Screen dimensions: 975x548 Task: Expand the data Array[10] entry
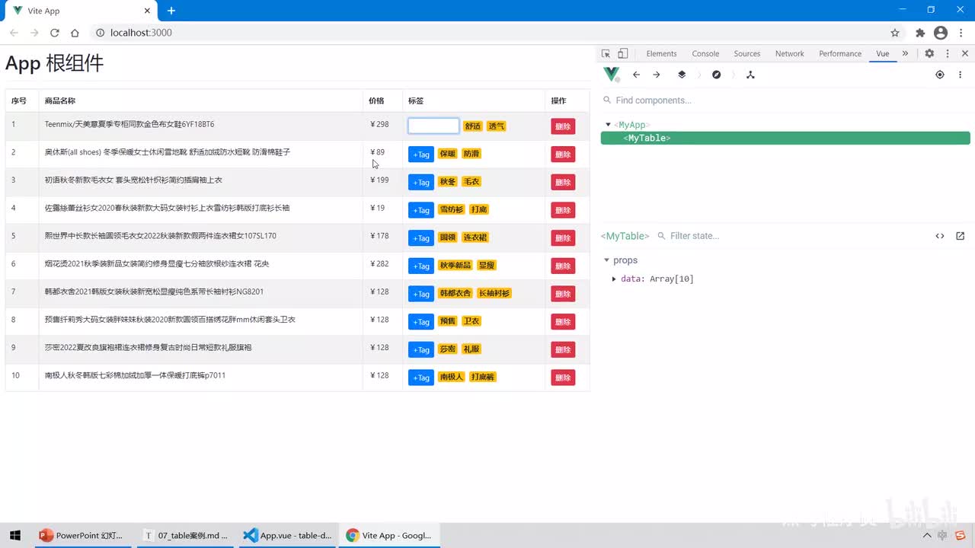(x=614, y=279)
